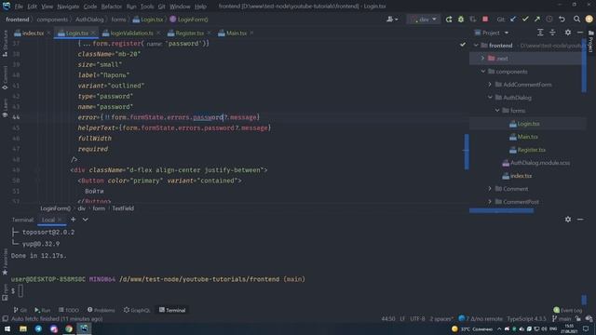
Task: Open the user avatar icon at top right
Action: [589, 19]
